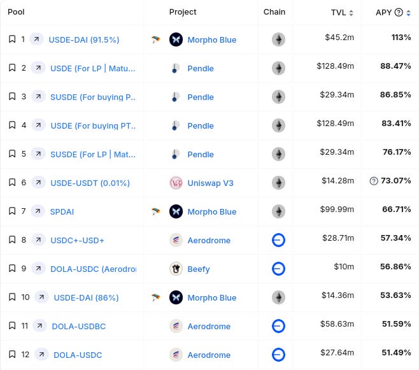This screenshot has height=370, width=419.
Task: Click Morpho Blue logo in row 1
Action: [176, 39]
